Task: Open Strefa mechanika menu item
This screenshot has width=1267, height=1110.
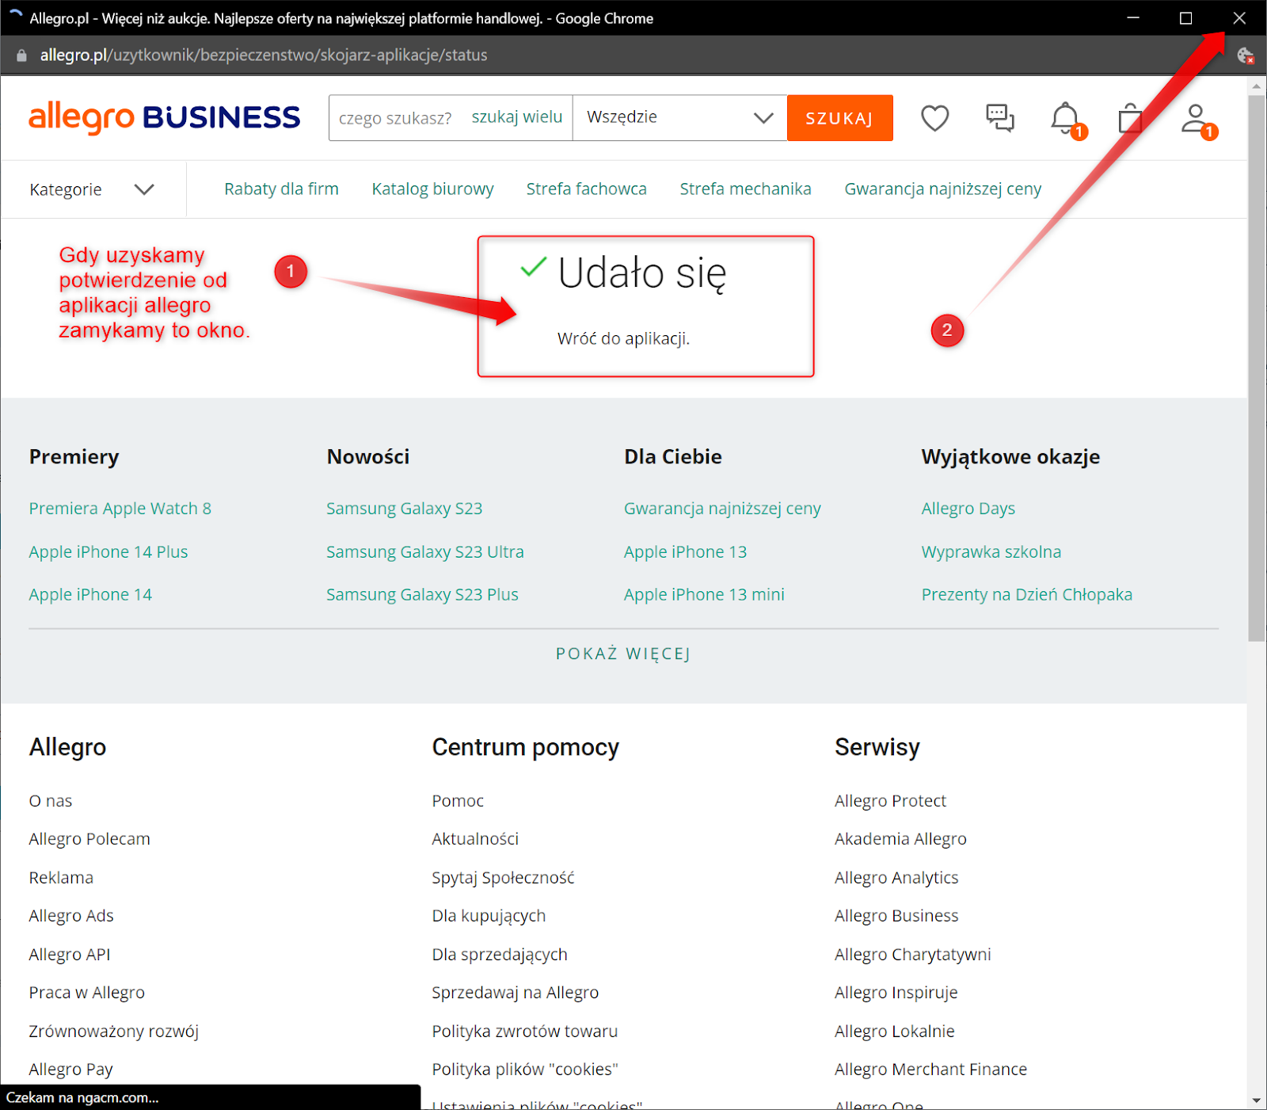Action: [745, 189]
